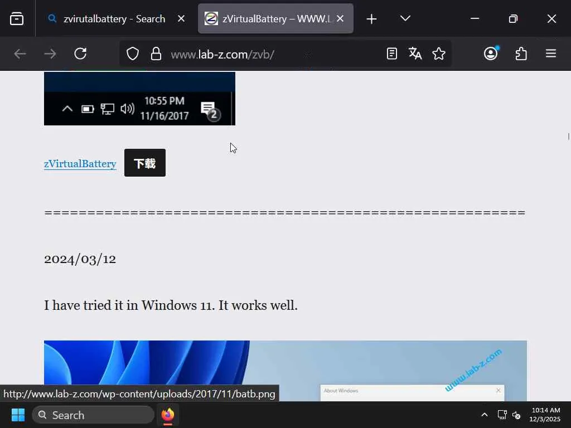Follow the zVirtualBattery hyperlink
Screen dimensions: 571x428
tap(80, 164)
